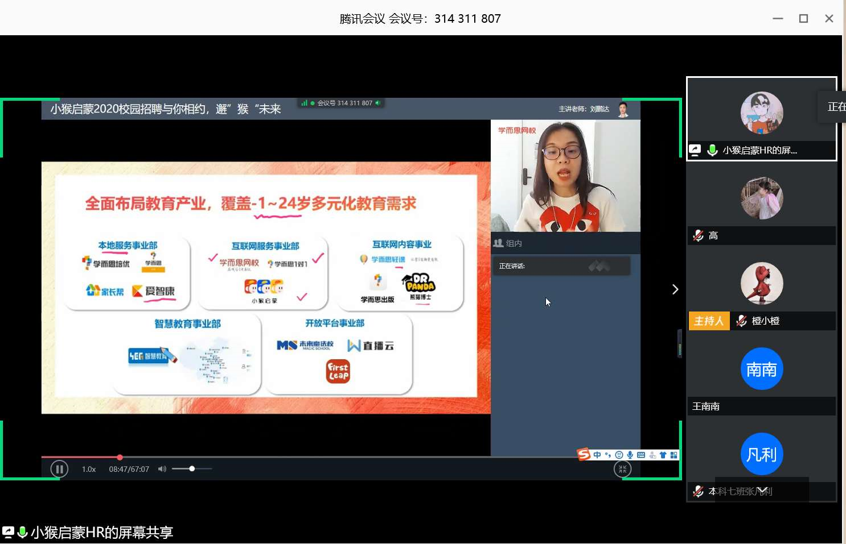Click the Sogou voice input microphone icon
Viewport: 846px width, 544px height.
630,455
